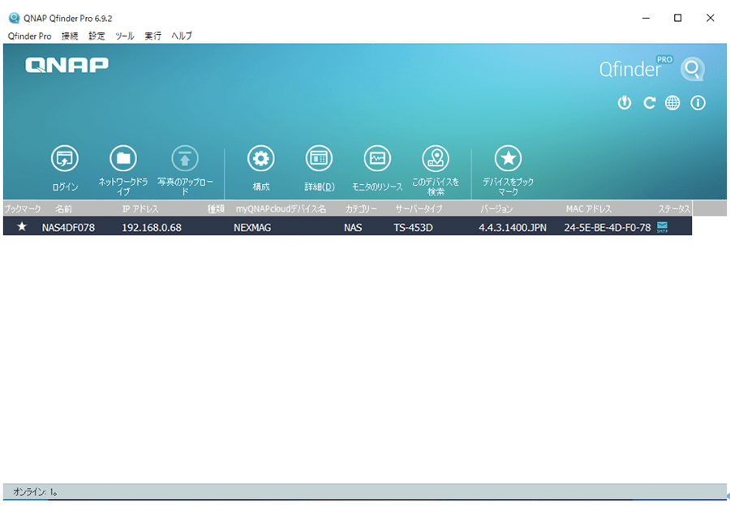Click the IP address 192.168.0.68
The image size is (730, 506).
(152, 228)
